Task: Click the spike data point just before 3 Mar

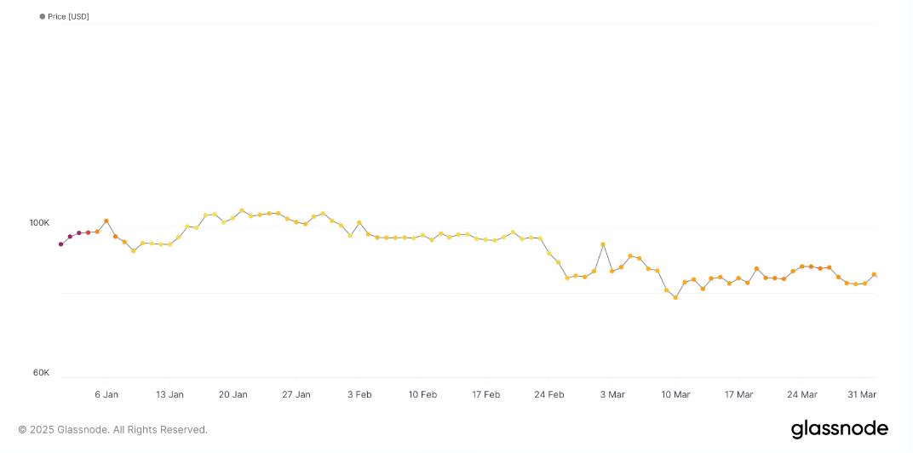Action: (603, 244)
